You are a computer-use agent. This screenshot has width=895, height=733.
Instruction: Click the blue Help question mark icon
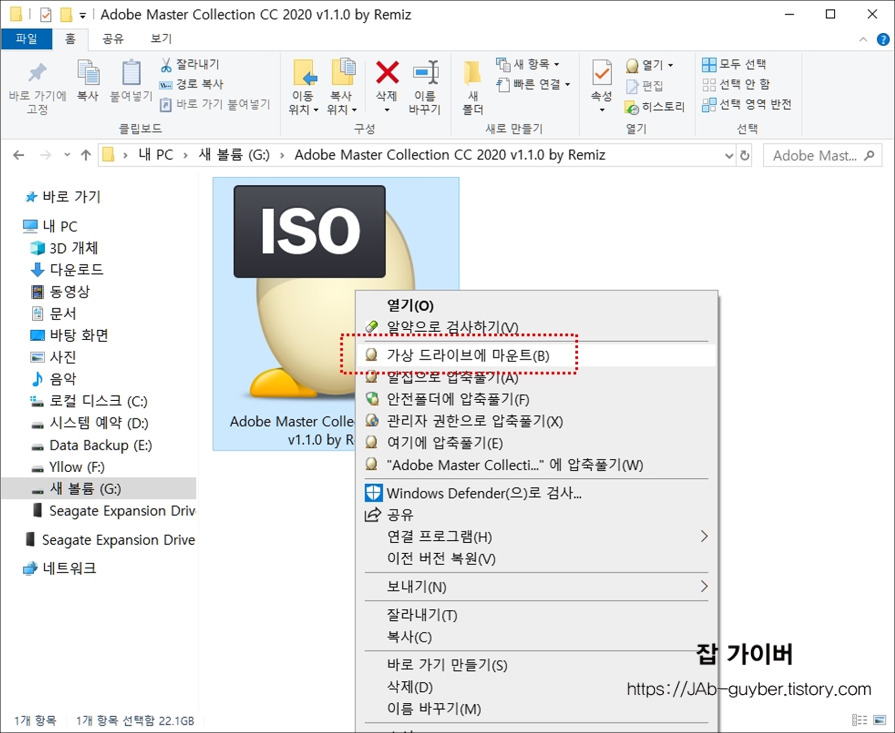(883, 39)
